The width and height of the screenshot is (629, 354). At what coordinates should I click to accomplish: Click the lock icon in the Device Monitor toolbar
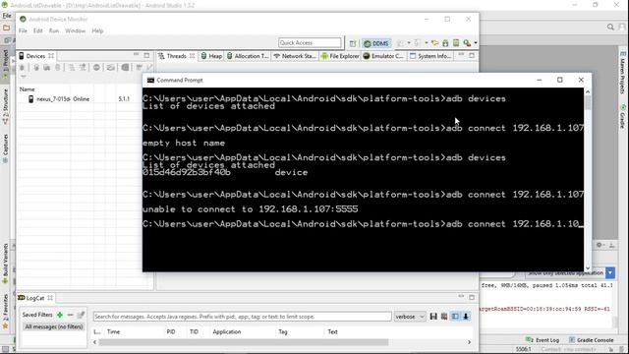tap(445, 43)
